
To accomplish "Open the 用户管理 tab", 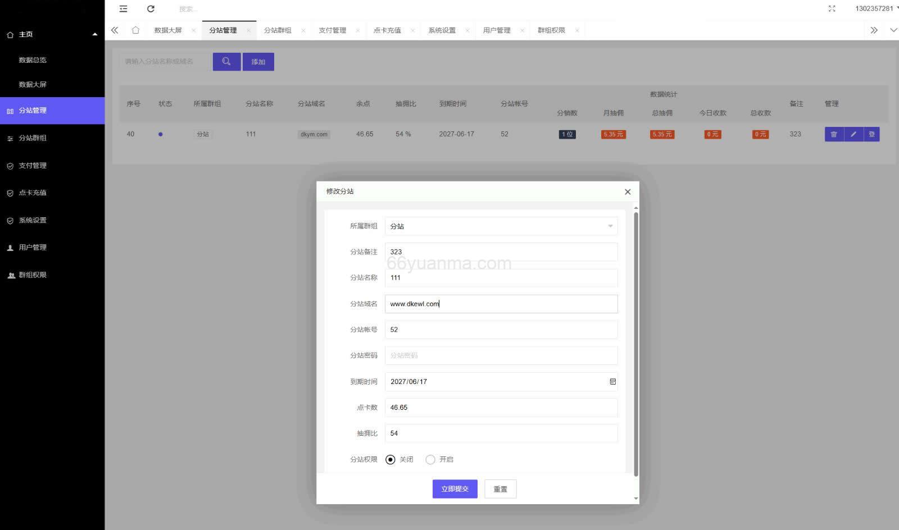I will (497, 30).
